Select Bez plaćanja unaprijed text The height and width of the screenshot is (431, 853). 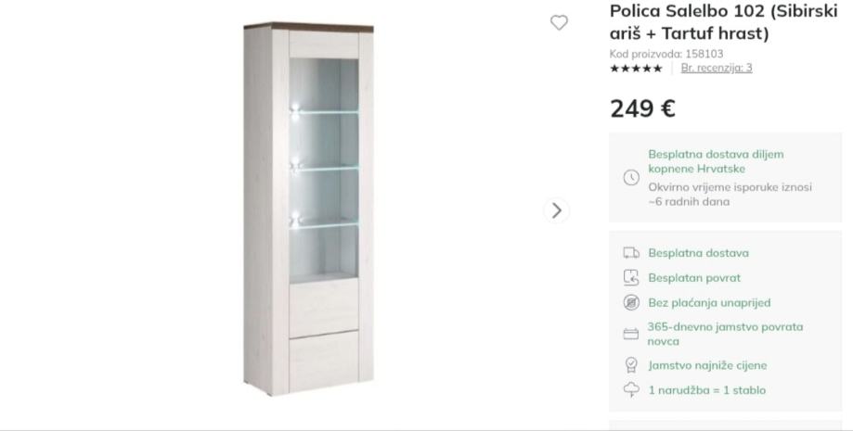709,302
